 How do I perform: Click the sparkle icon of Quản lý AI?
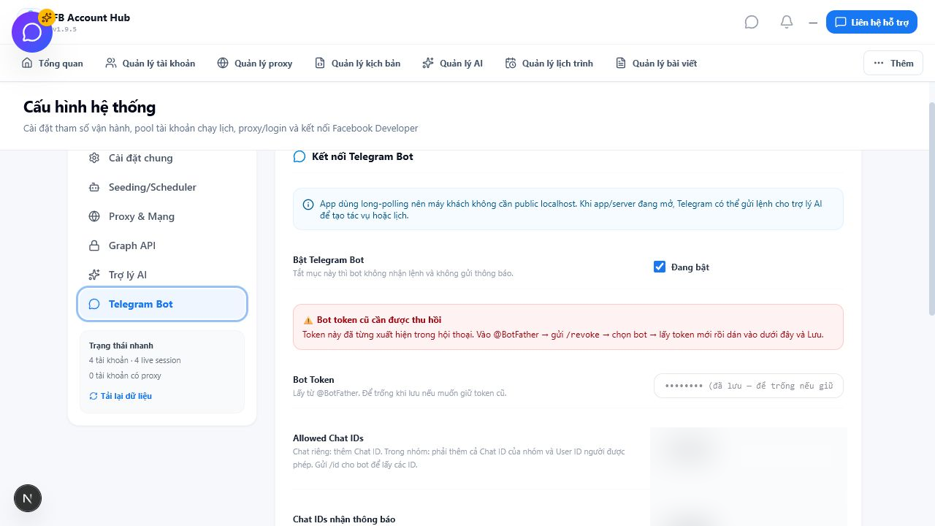click(x=428, y=63)
